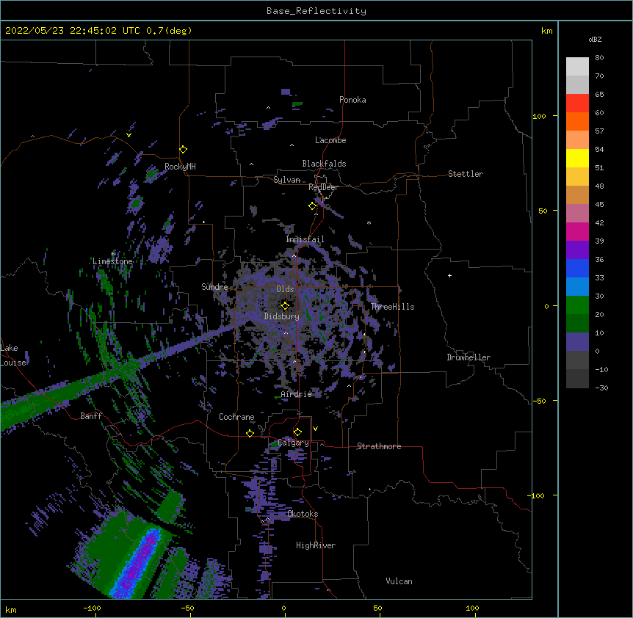Click the radar site diamond between Olds and Didsbury
The image size is (633, 618).
point(285,305)
